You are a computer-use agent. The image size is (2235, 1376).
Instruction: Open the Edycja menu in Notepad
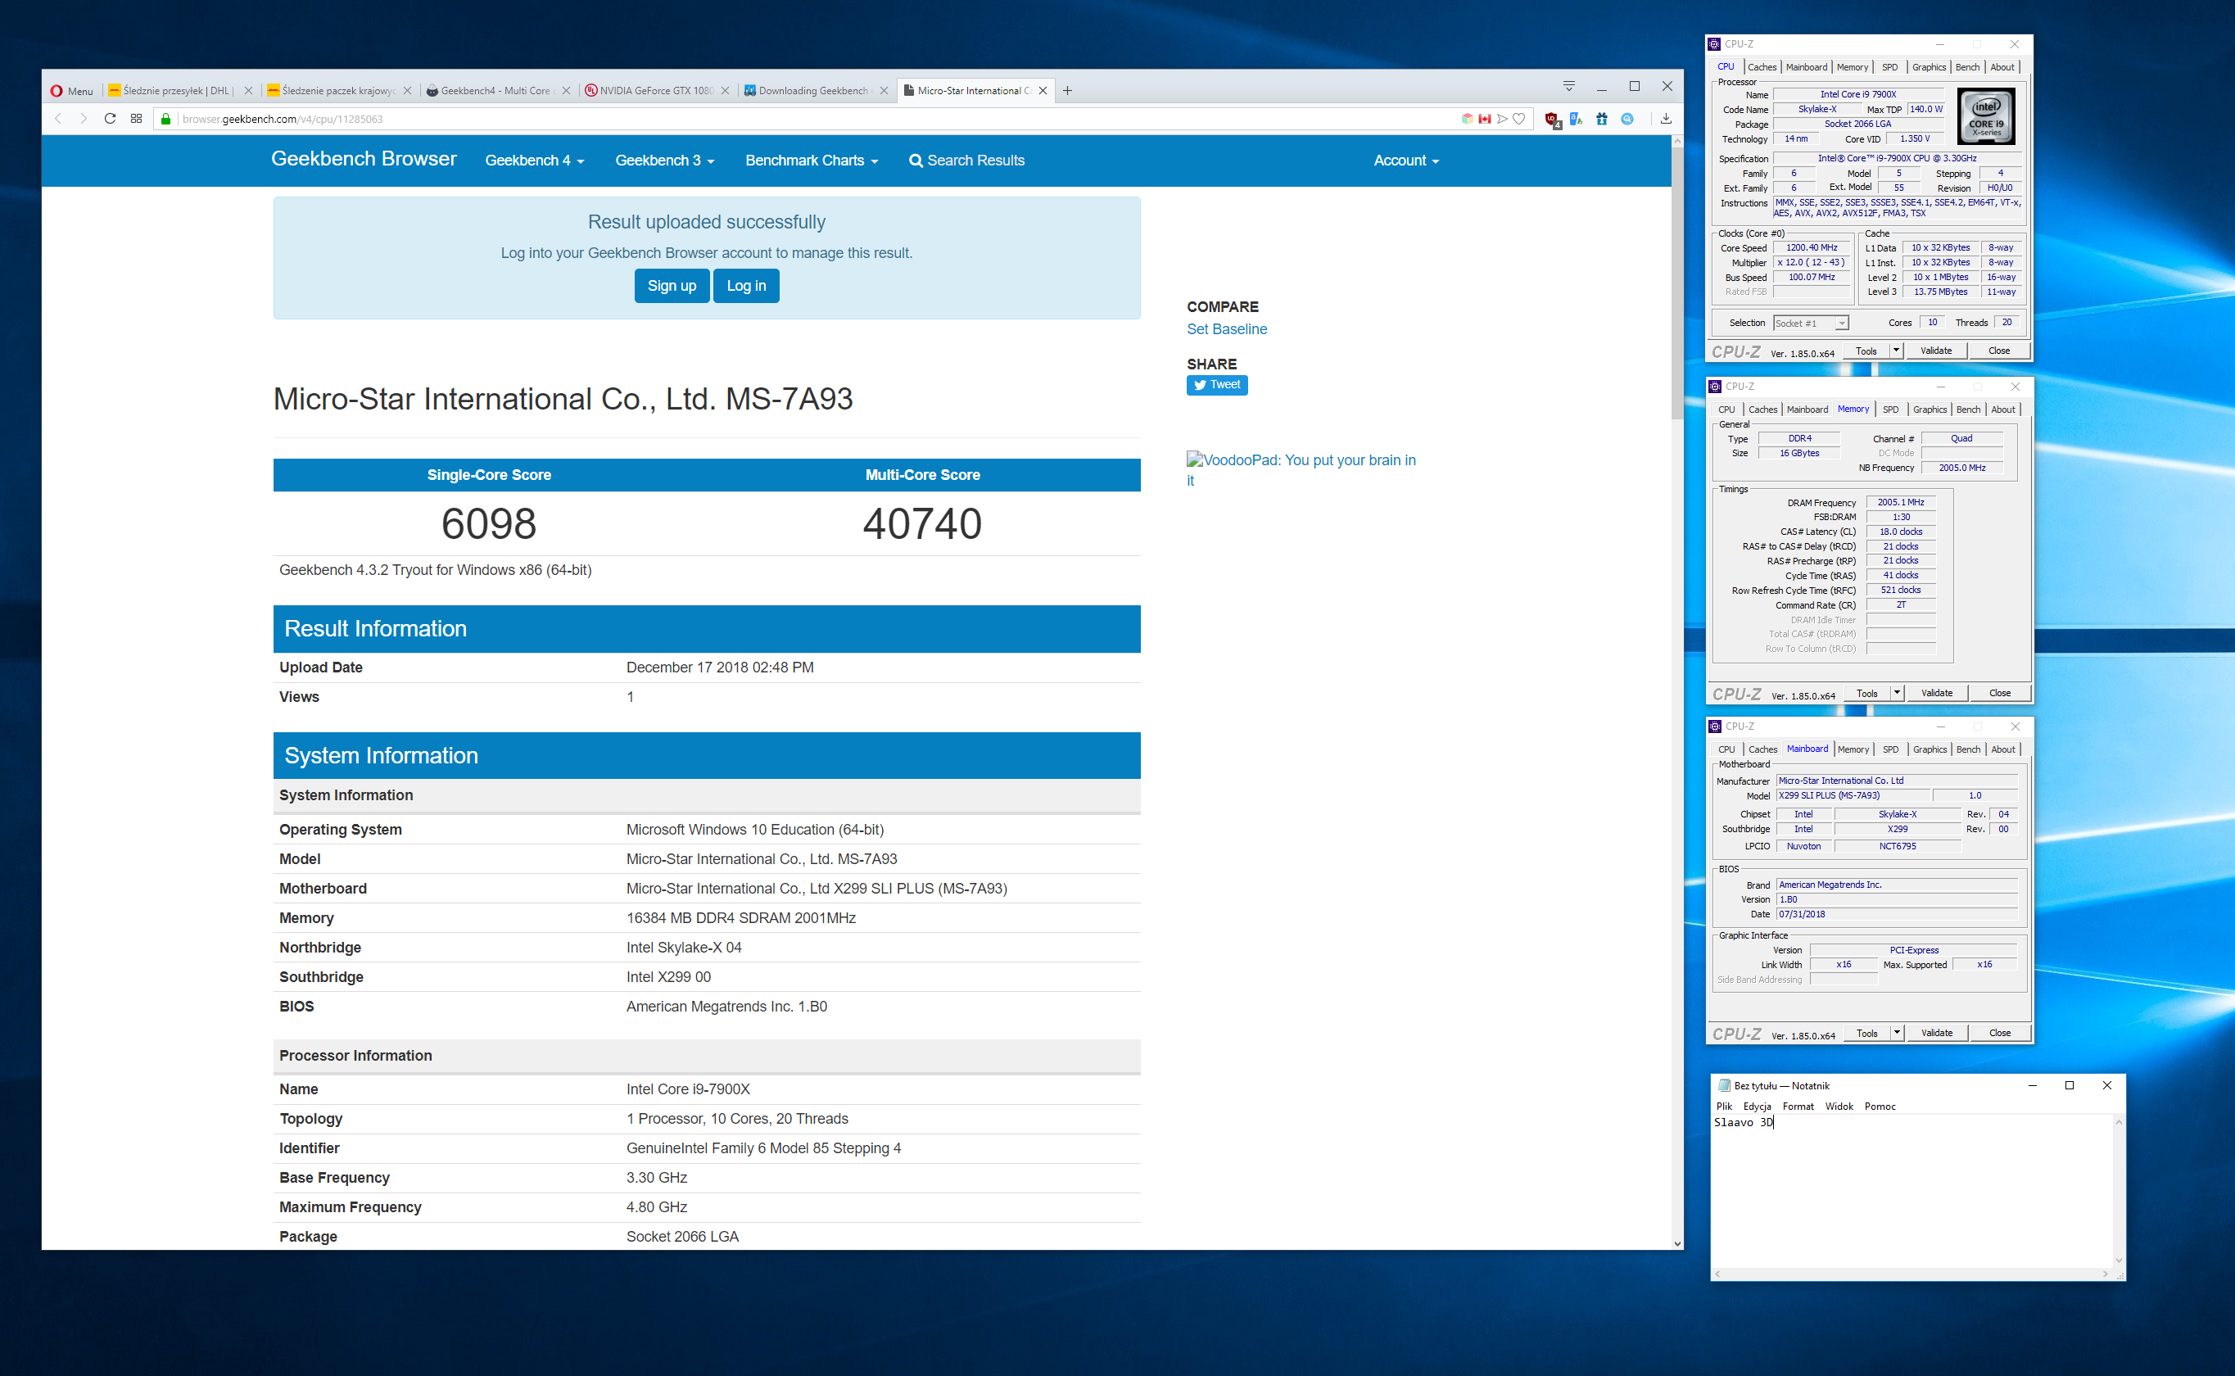1758,1107
